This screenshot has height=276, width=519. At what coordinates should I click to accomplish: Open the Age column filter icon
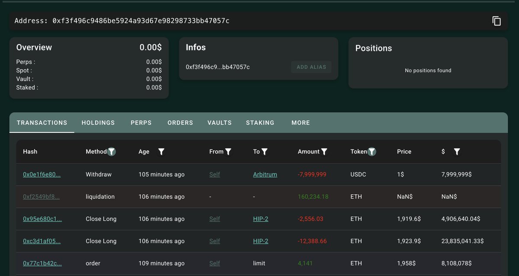pyautogui.click(x=161, y=151)
